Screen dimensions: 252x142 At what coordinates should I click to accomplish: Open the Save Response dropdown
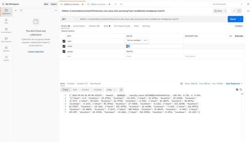pyautogui.click(x=234, y=84)
